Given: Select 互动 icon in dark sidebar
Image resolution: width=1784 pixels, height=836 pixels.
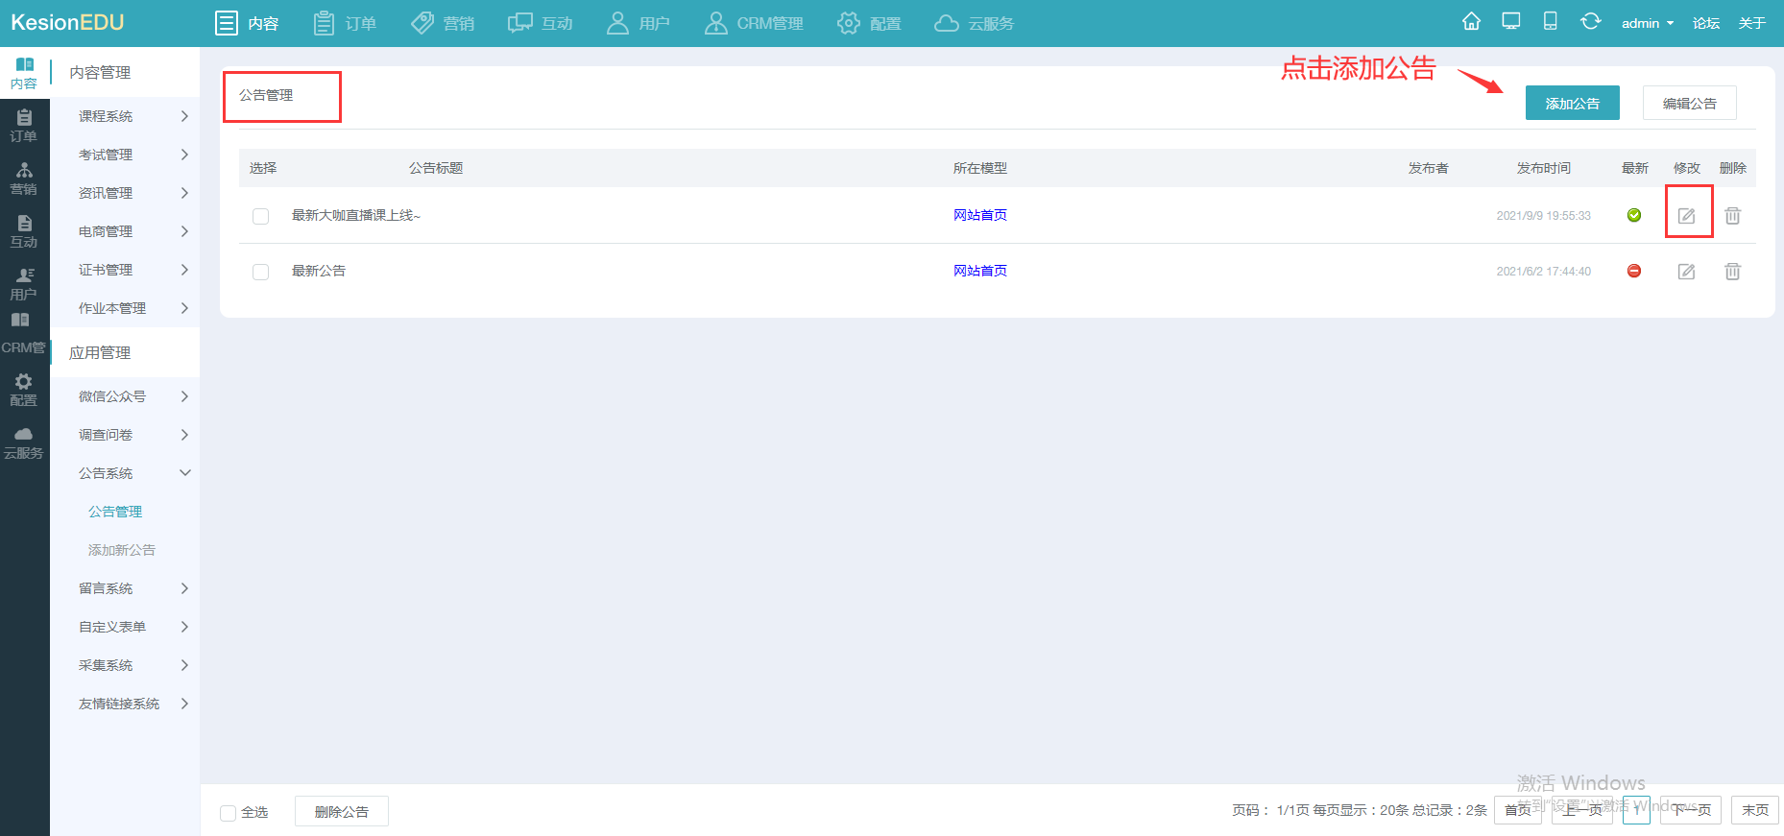Looking at the screenshot, I should coord(24,231).
